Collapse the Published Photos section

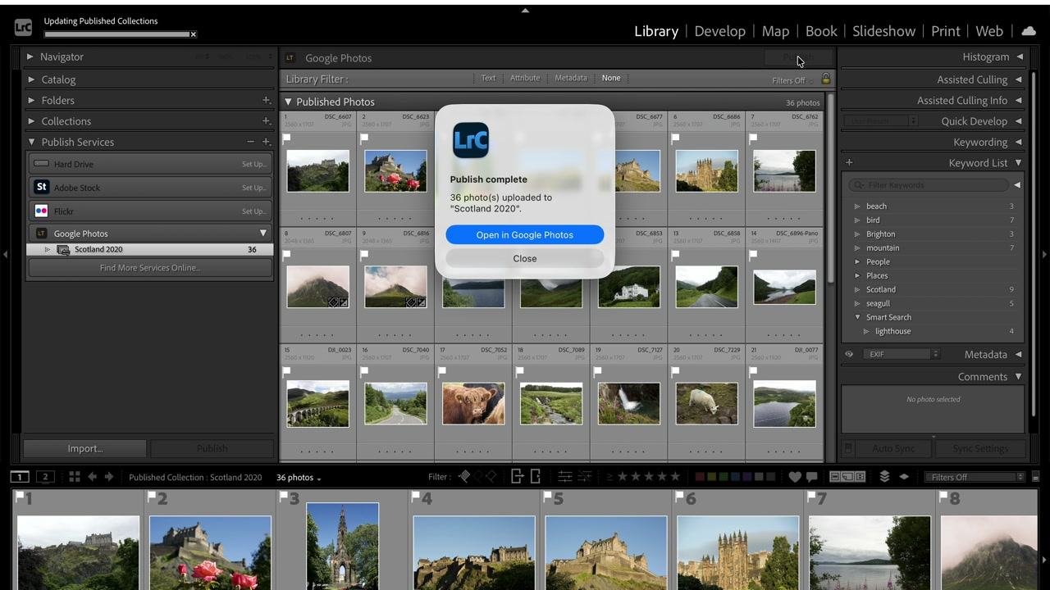[288, 102]
